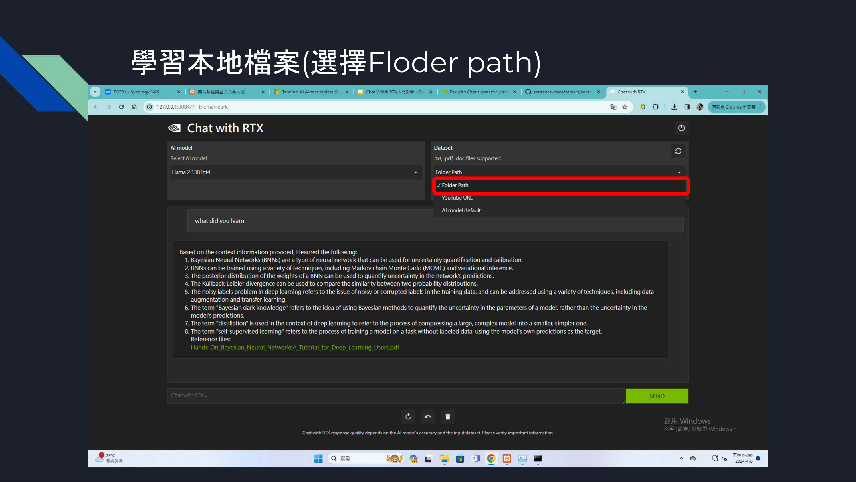Open the Llama 2 13B int4 model dropdown
856x482 pixels.
296,172
